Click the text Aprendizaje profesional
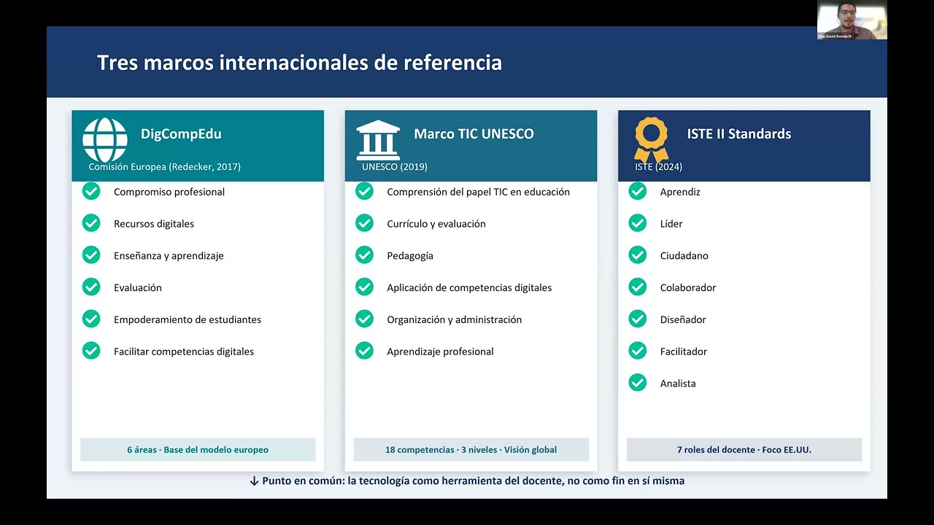The image size is (934, 525). [440, 351]
